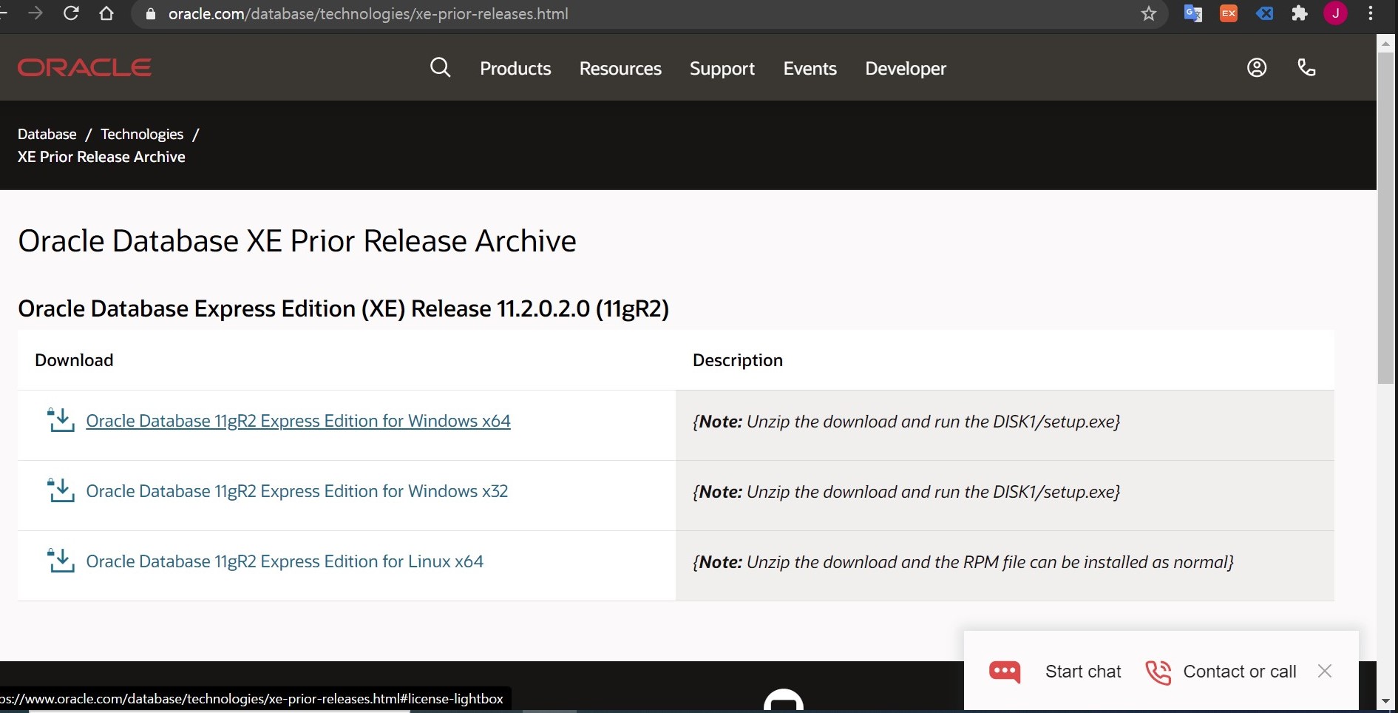Screen dimensions: 1398x713
Task: Click the Oracle Database XE Prior Release Archive heading
Action: tap(297, 241)
